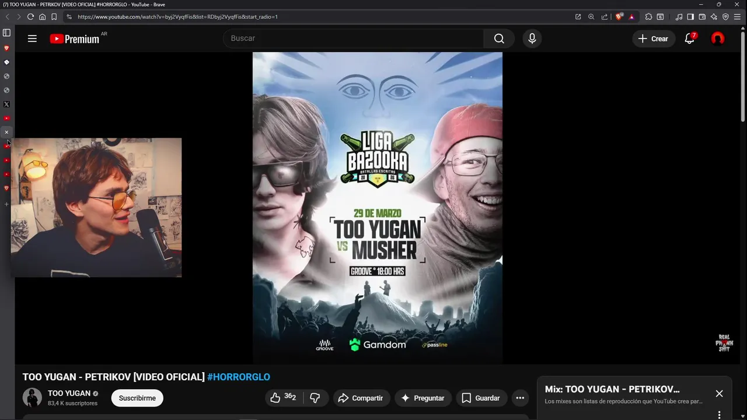The image size is (747, 420).
Task: Open site settings icon in address bar
Action: tap(69, 17)
